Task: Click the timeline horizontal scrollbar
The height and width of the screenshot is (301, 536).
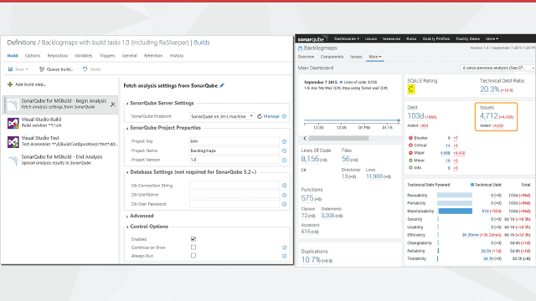Action: [x=352, y=138]
